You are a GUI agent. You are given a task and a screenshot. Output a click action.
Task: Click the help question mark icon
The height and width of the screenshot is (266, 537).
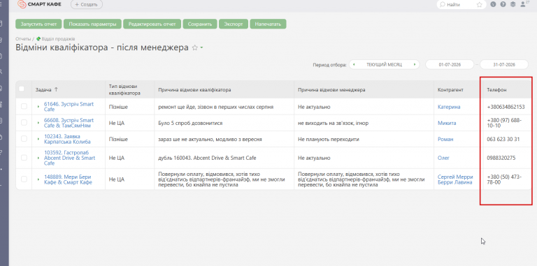coord(503,4)
